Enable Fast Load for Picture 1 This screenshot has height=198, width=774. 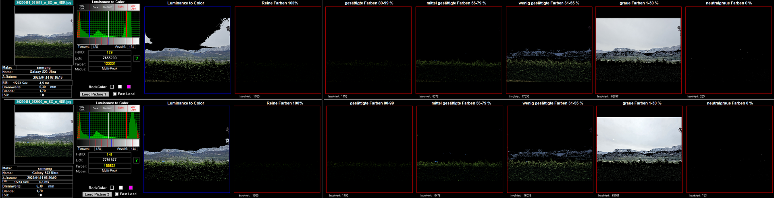click(x=115, y=94)
